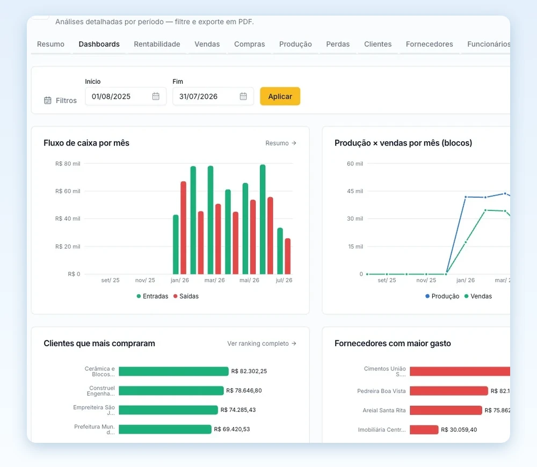Click the Filtros calendar icon
The image size is (537, 467).
[x=48, y=100]
